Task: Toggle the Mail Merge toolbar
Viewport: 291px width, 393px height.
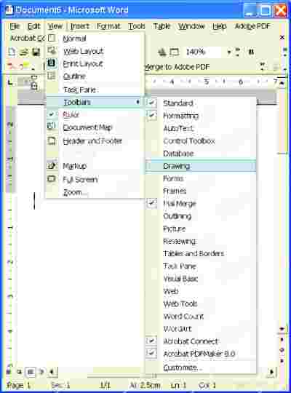Action: [201, 204]
